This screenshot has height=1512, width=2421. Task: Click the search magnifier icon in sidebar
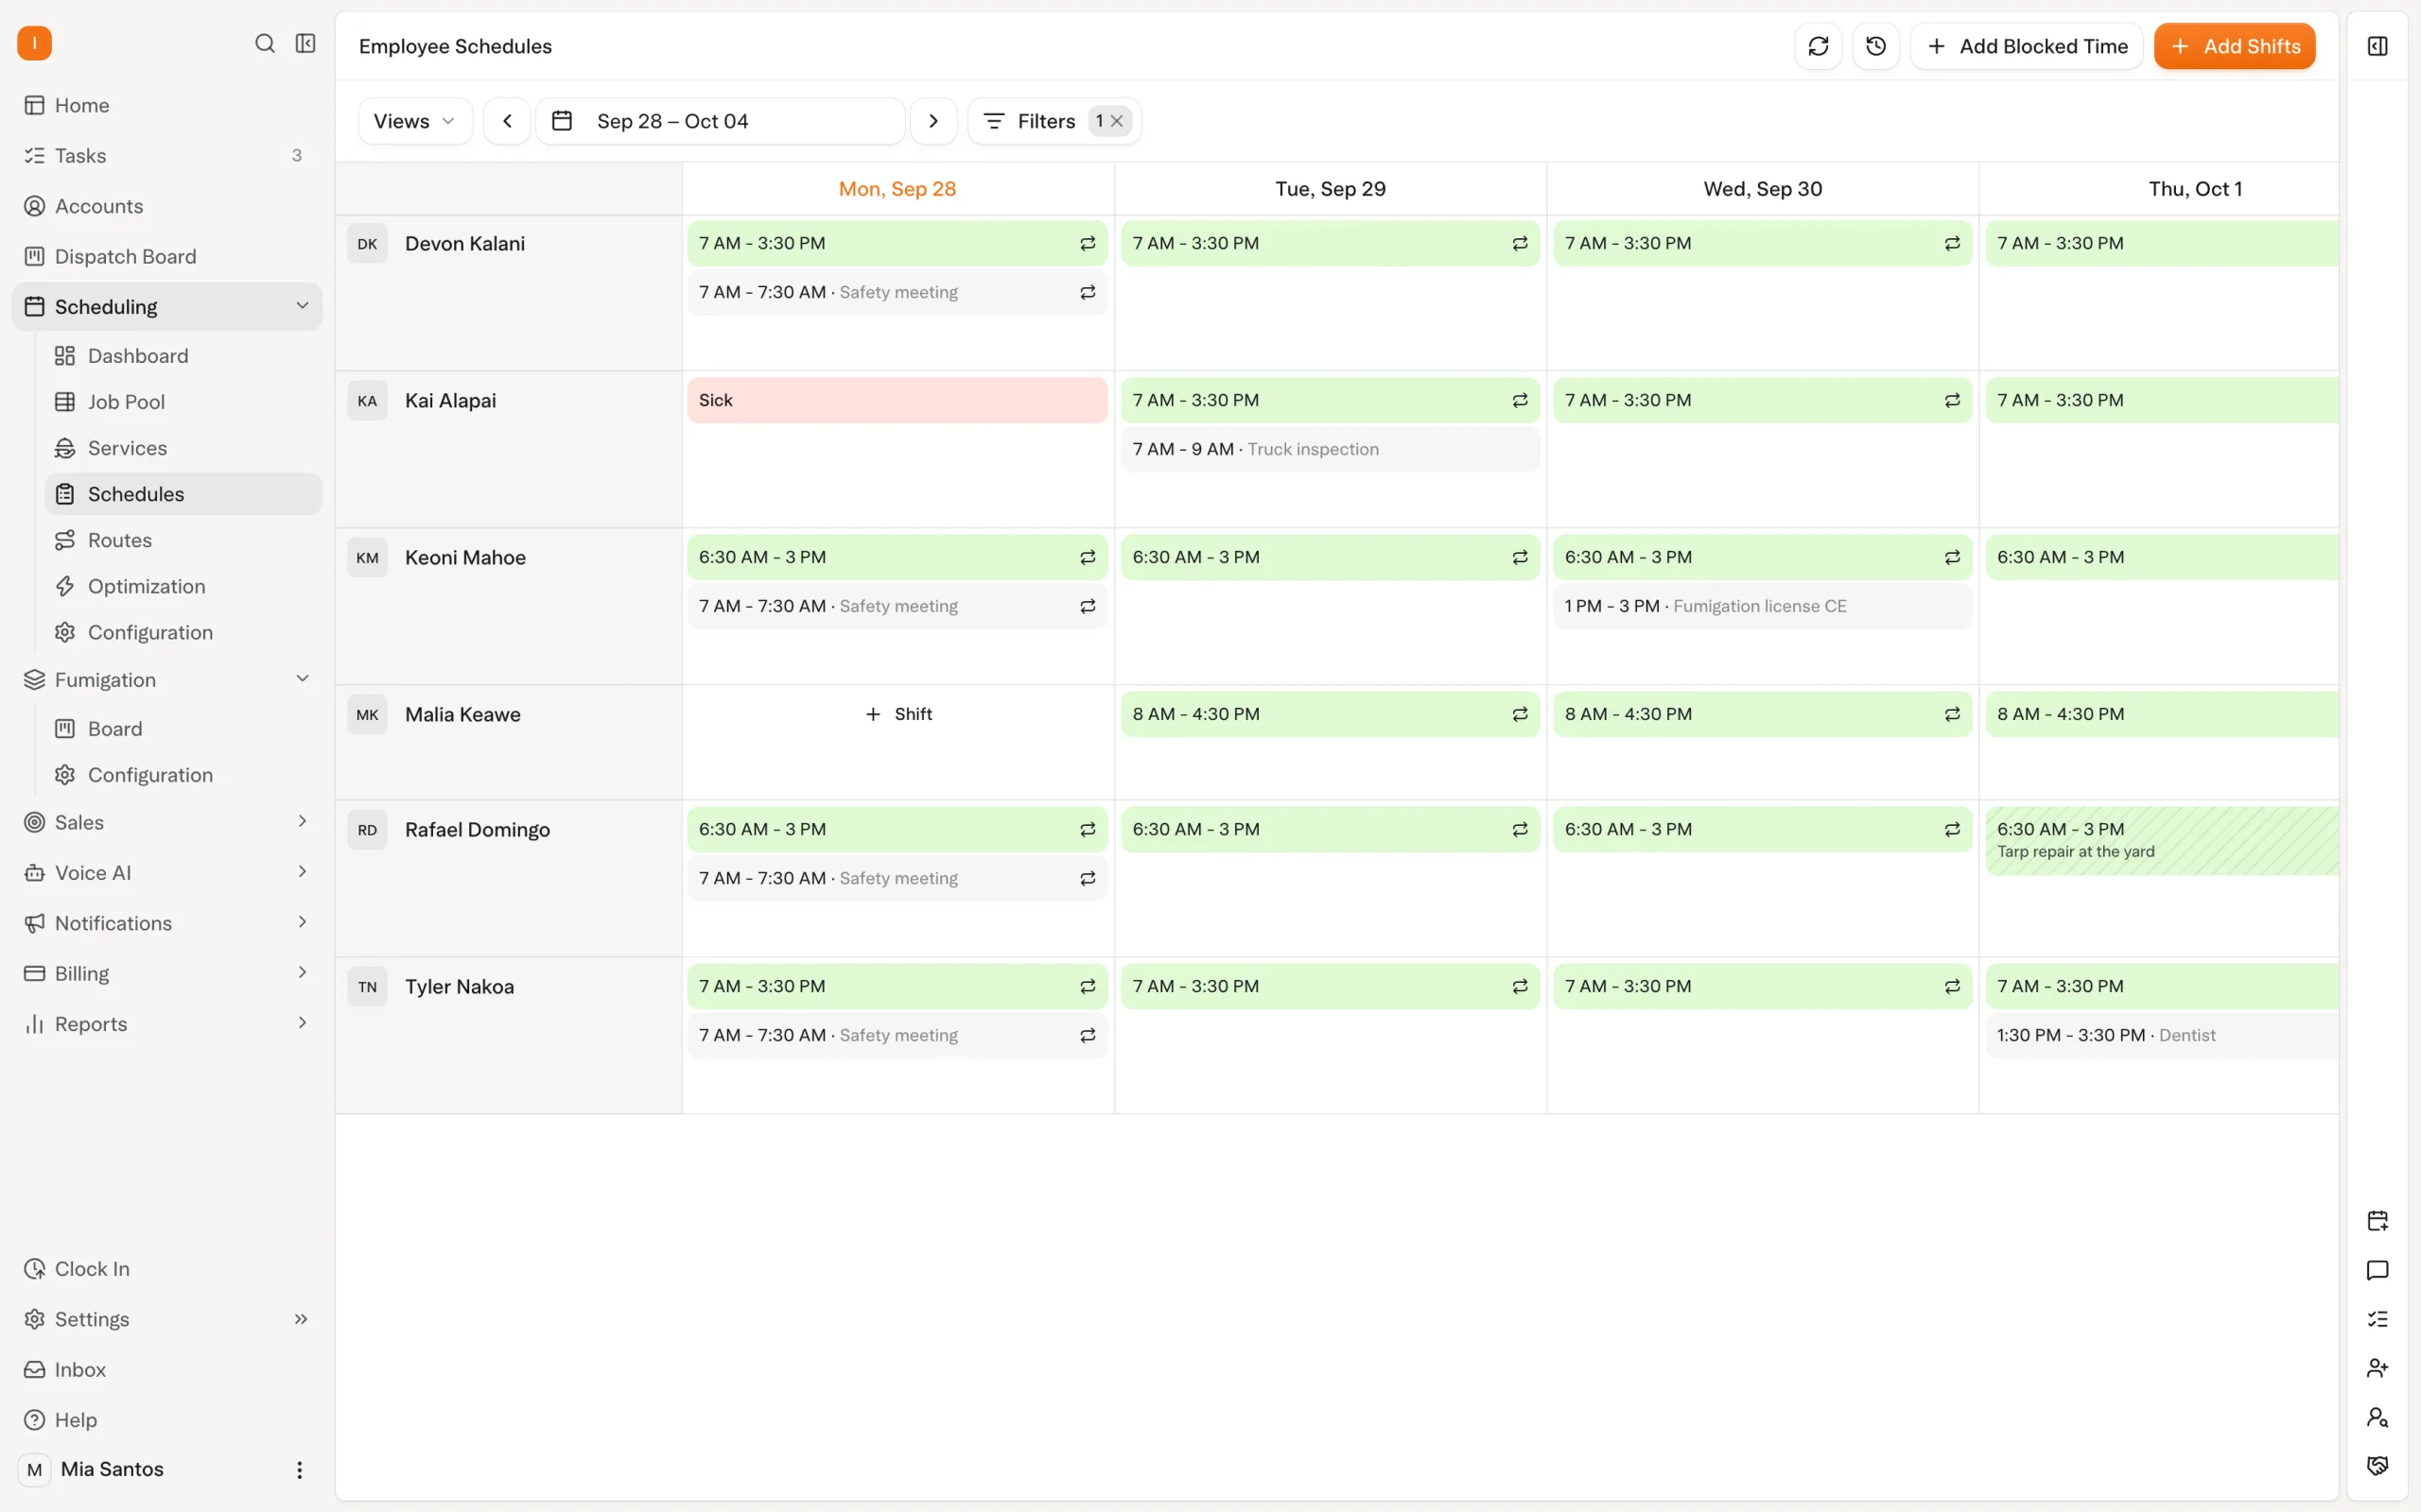(264, 44)
